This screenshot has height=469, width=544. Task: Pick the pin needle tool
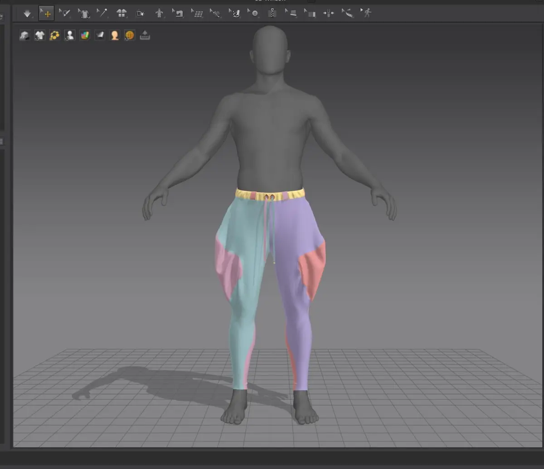(x=103, y=14)
